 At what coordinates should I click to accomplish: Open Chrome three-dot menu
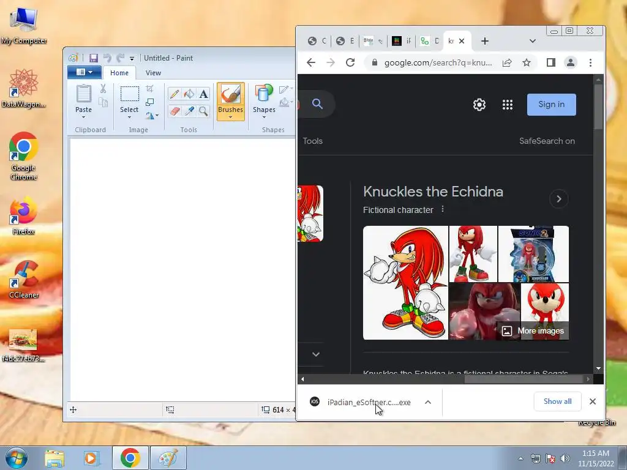tap(591, 63)
